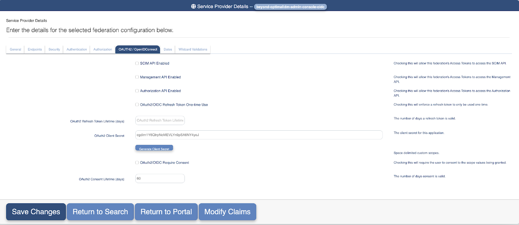
Task: Click the small 'Service Provider Details' breadcrumb text
Action: pyautogui.click(x=27, y=20)
